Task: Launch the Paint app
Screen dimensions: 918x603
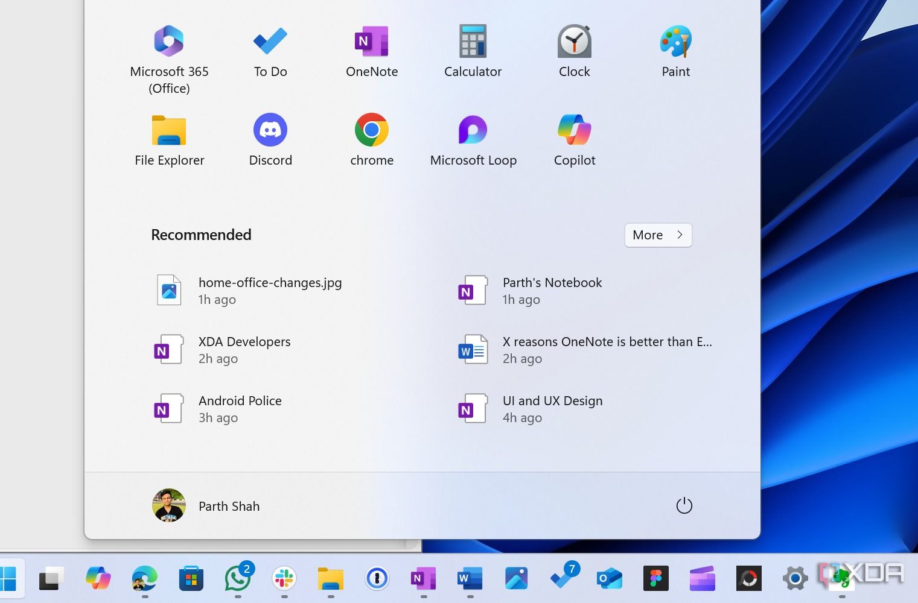Action: (x=676, y=52)
